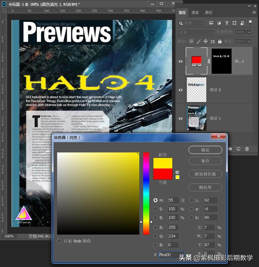This screenshot has width=259, height=267.
Task: Click prevent artboard auto-nesting lock icon
Action: (x=212, y=41)
